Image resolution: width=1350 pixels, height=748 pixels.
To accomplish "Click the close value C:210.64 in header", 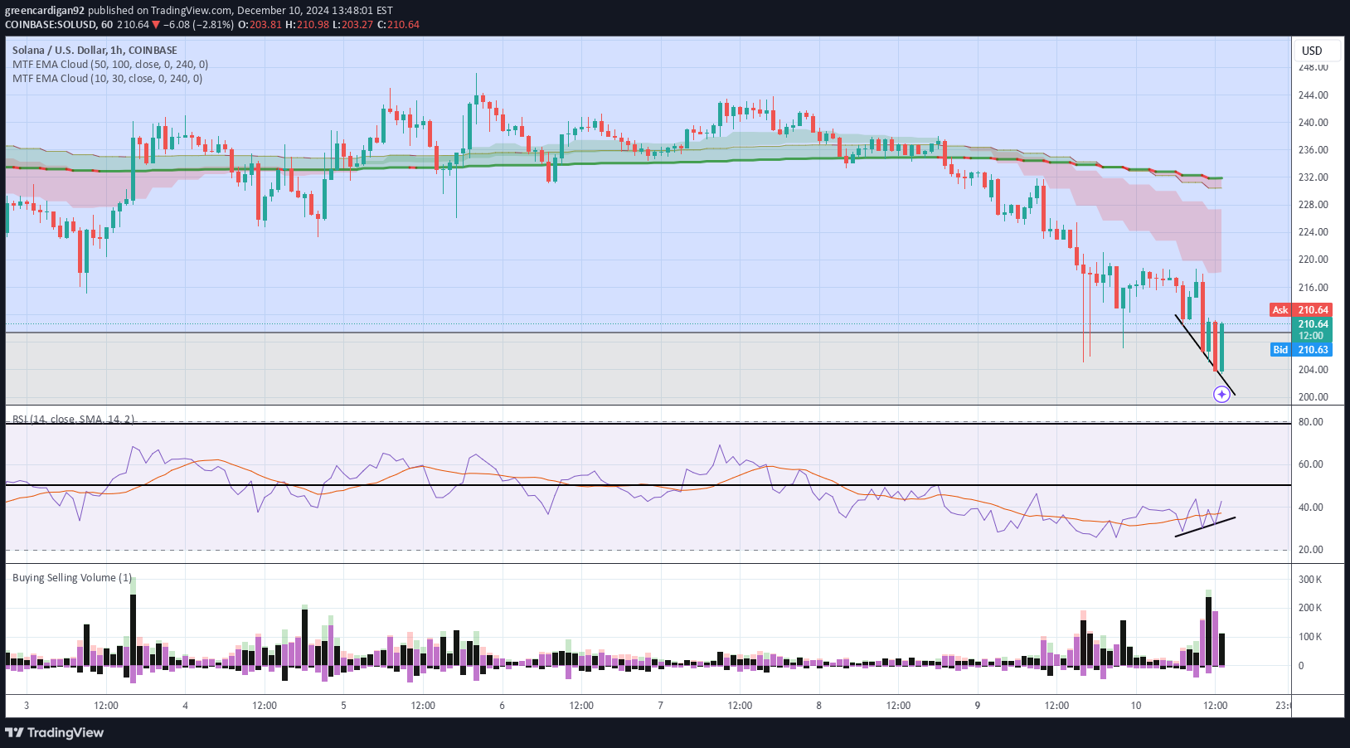I will click(399, 25).
